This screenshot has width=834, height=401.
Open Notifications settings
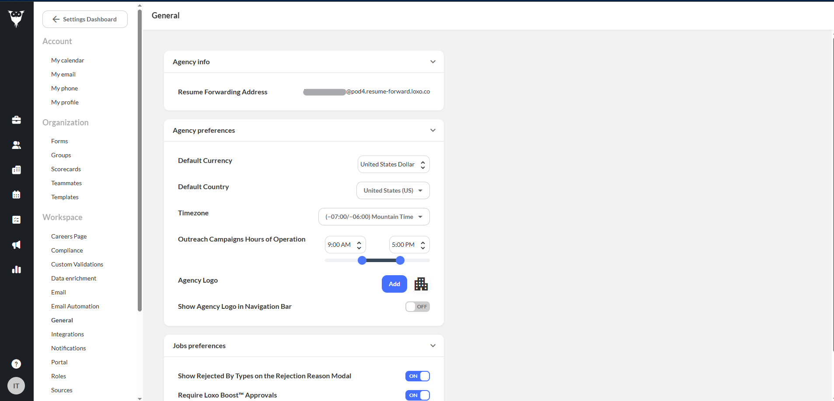pos(69,348)
